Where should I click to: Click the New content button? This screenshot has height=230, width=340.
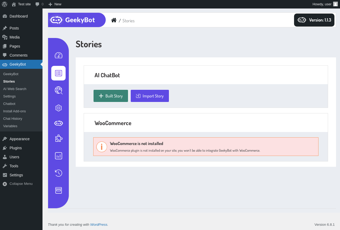point(55,4)
